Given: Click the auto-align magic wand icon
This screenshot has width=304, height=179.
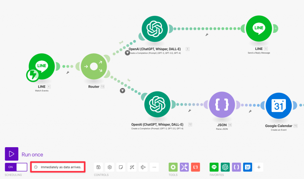Looking at the screenshot, I should [x=132, y=167].
